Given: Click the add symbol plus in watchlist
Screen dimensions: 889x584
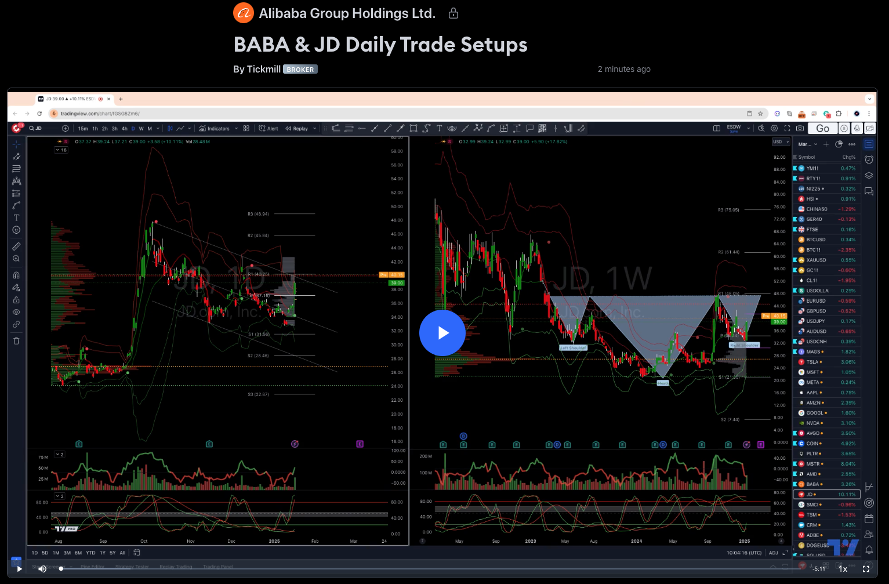Looking at the screenshot, I should [826, 144].
